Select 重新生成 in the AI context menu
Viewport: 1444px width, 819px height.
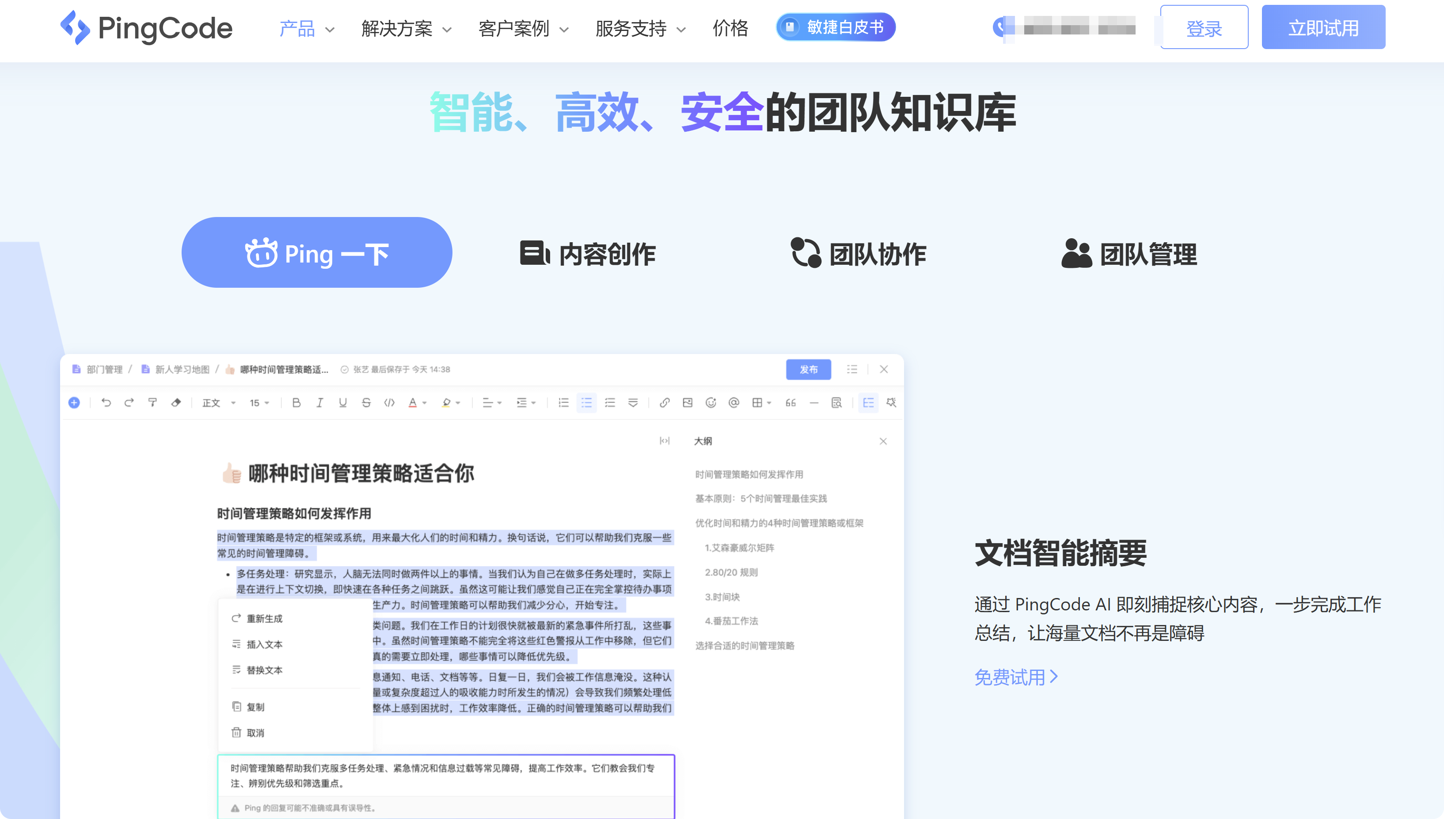point(264,619)
